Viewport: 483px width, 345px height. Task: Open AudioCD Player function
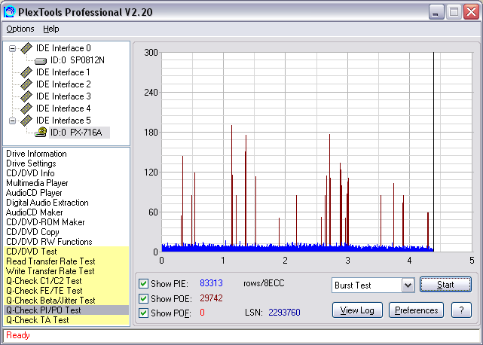point(34,193)
